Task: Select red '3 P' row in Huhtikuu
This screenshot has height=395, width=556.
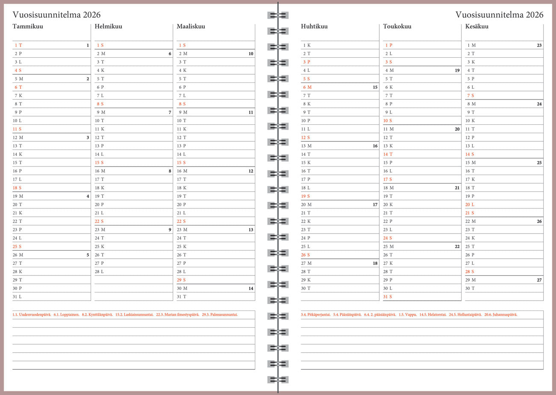Action: [340, 62]
